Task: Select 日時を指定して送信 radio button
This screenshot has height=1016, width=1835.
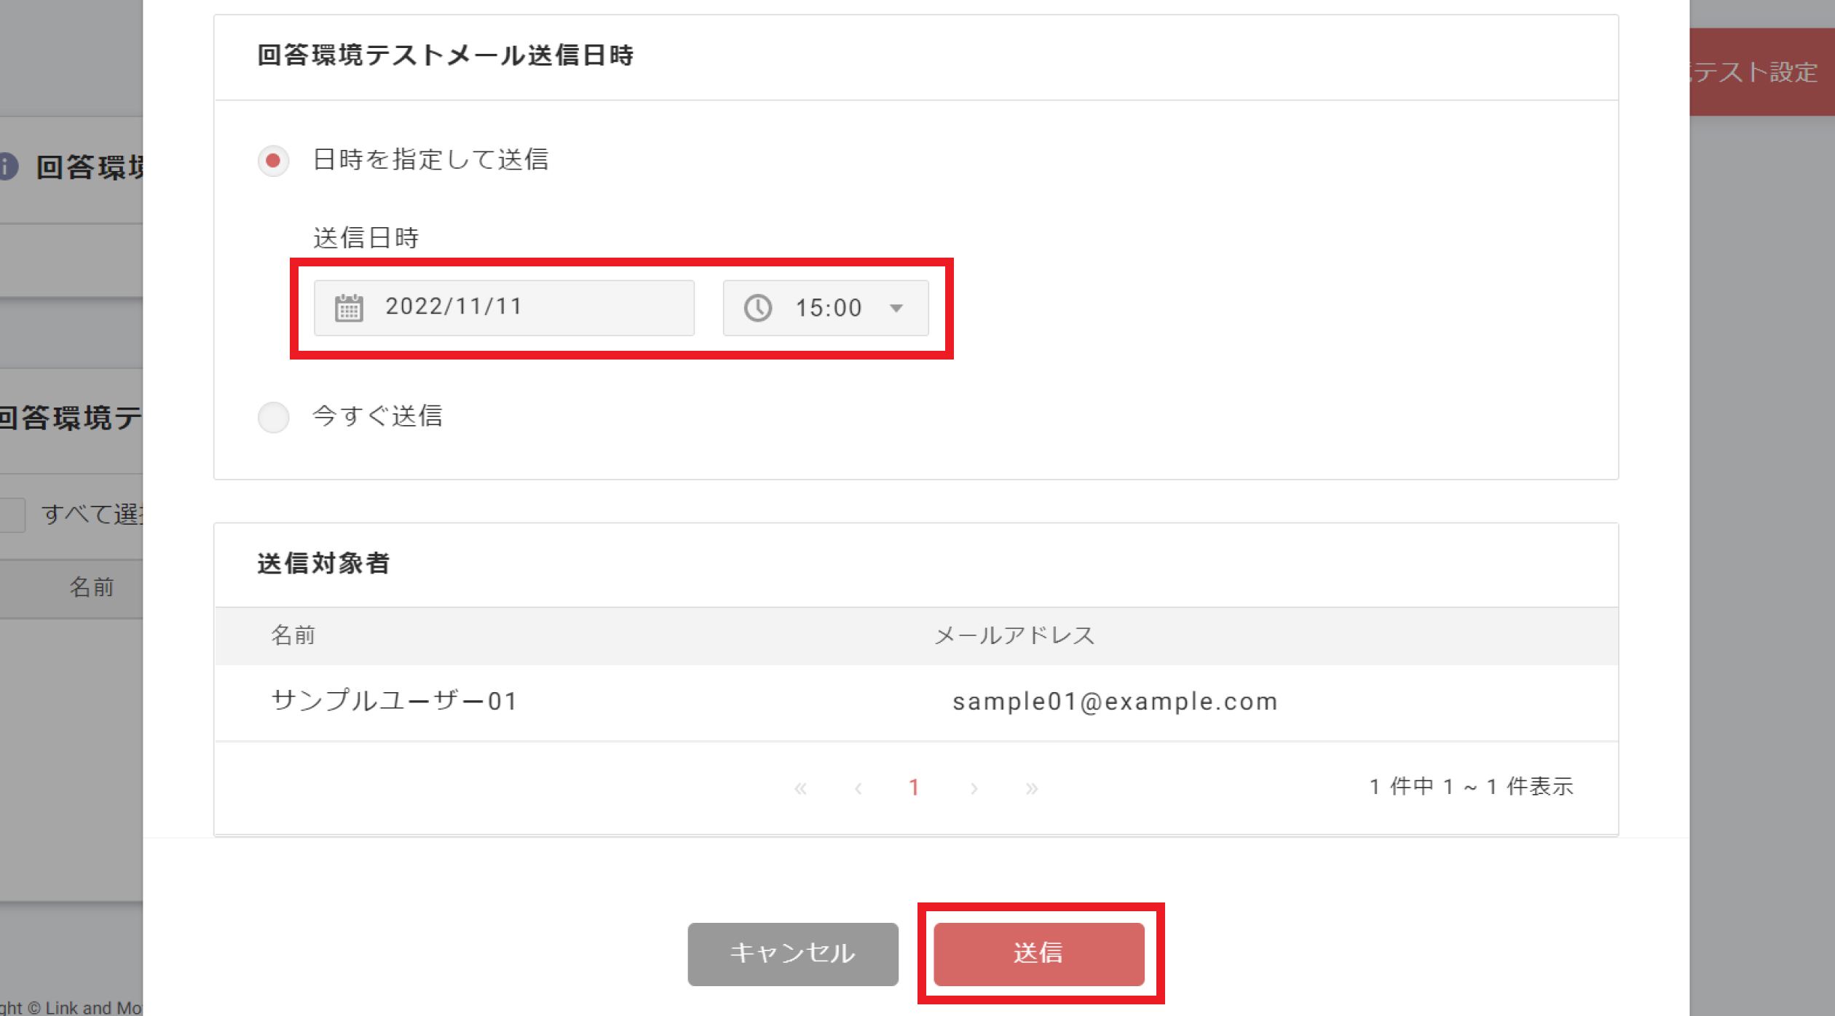Action: [273, 160]
